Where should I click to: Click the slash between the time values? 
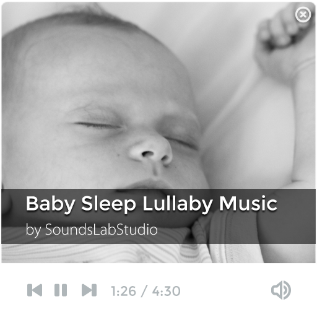tap(144, 291)
